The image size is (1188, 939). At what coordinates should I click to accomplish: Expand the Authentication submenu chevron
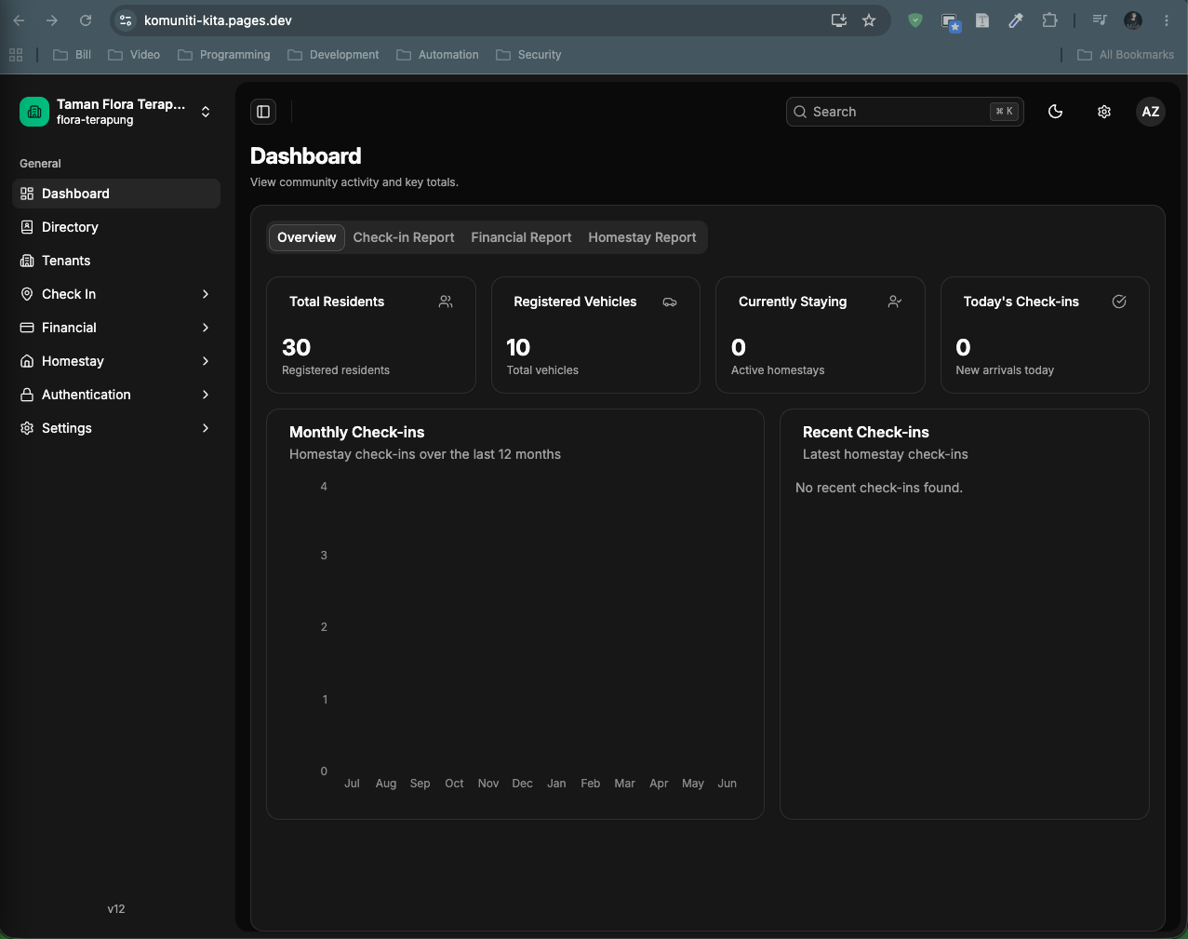[x=206, y=395]
